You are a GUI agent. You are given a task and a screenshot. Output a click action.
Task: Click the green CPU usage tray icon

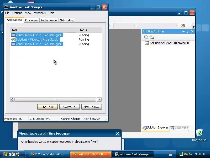181,154
